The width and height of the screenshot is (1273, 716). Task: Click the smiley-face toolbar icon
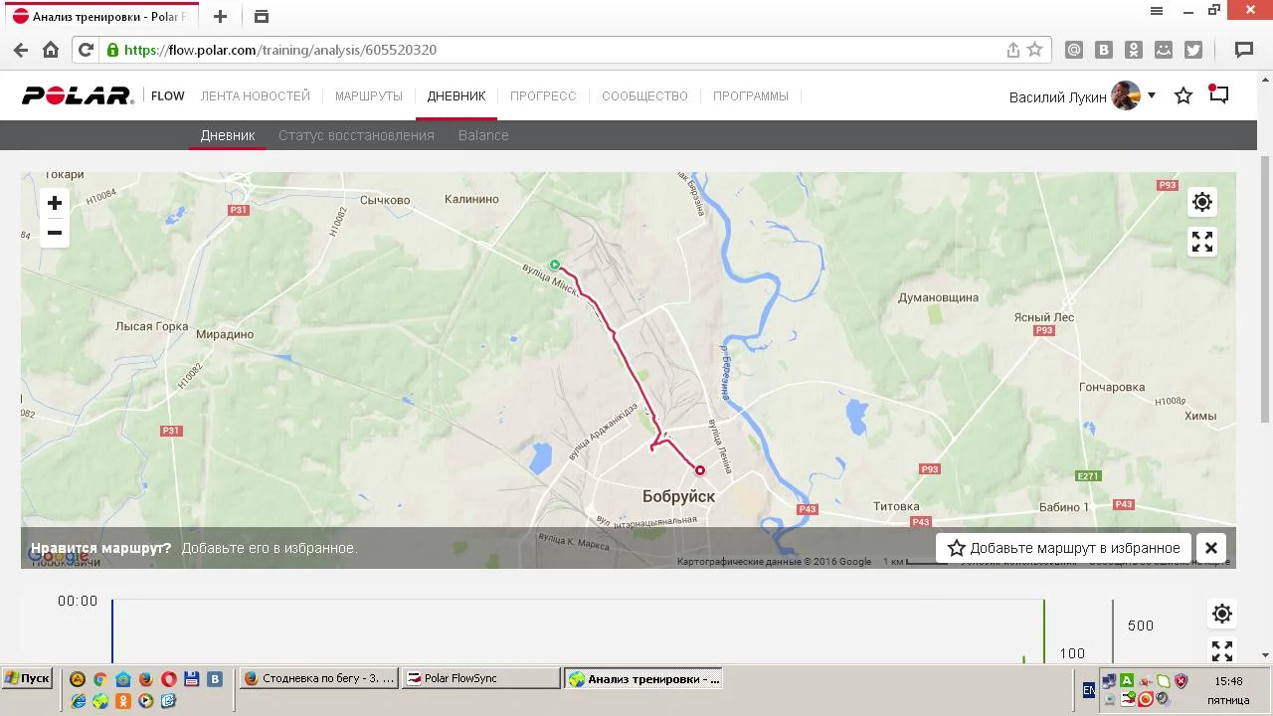coord(1164,50)
